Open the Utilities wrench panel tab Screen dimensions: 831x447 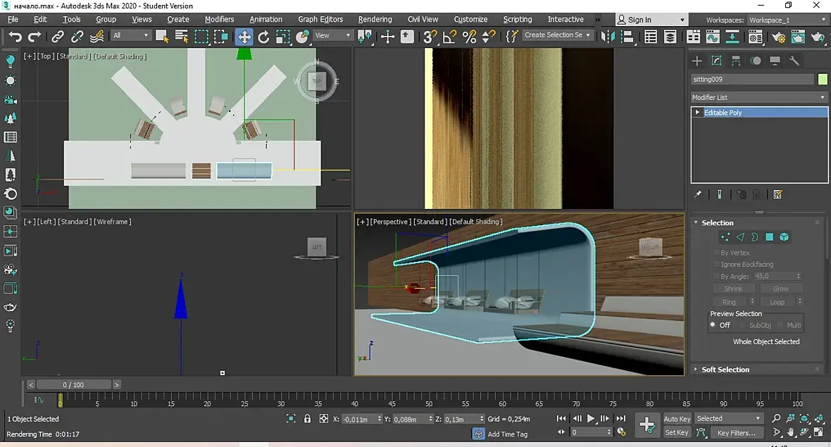[x=795, y=61]
